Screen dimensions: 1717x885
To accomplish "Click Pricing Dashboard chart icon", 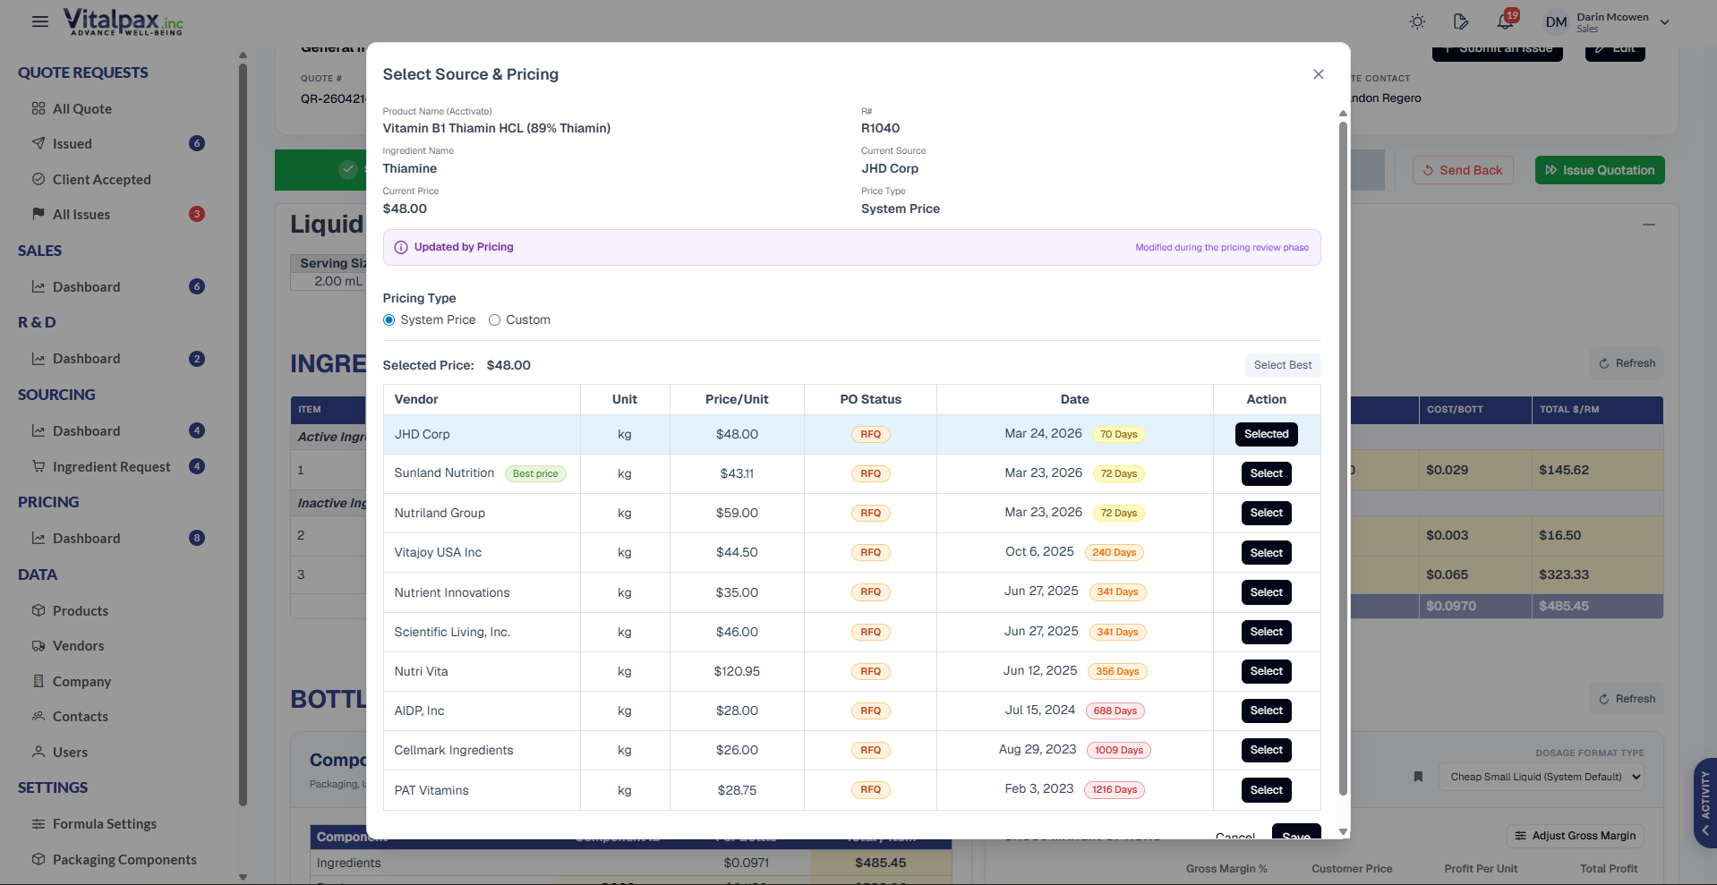I will pos(38,538).
